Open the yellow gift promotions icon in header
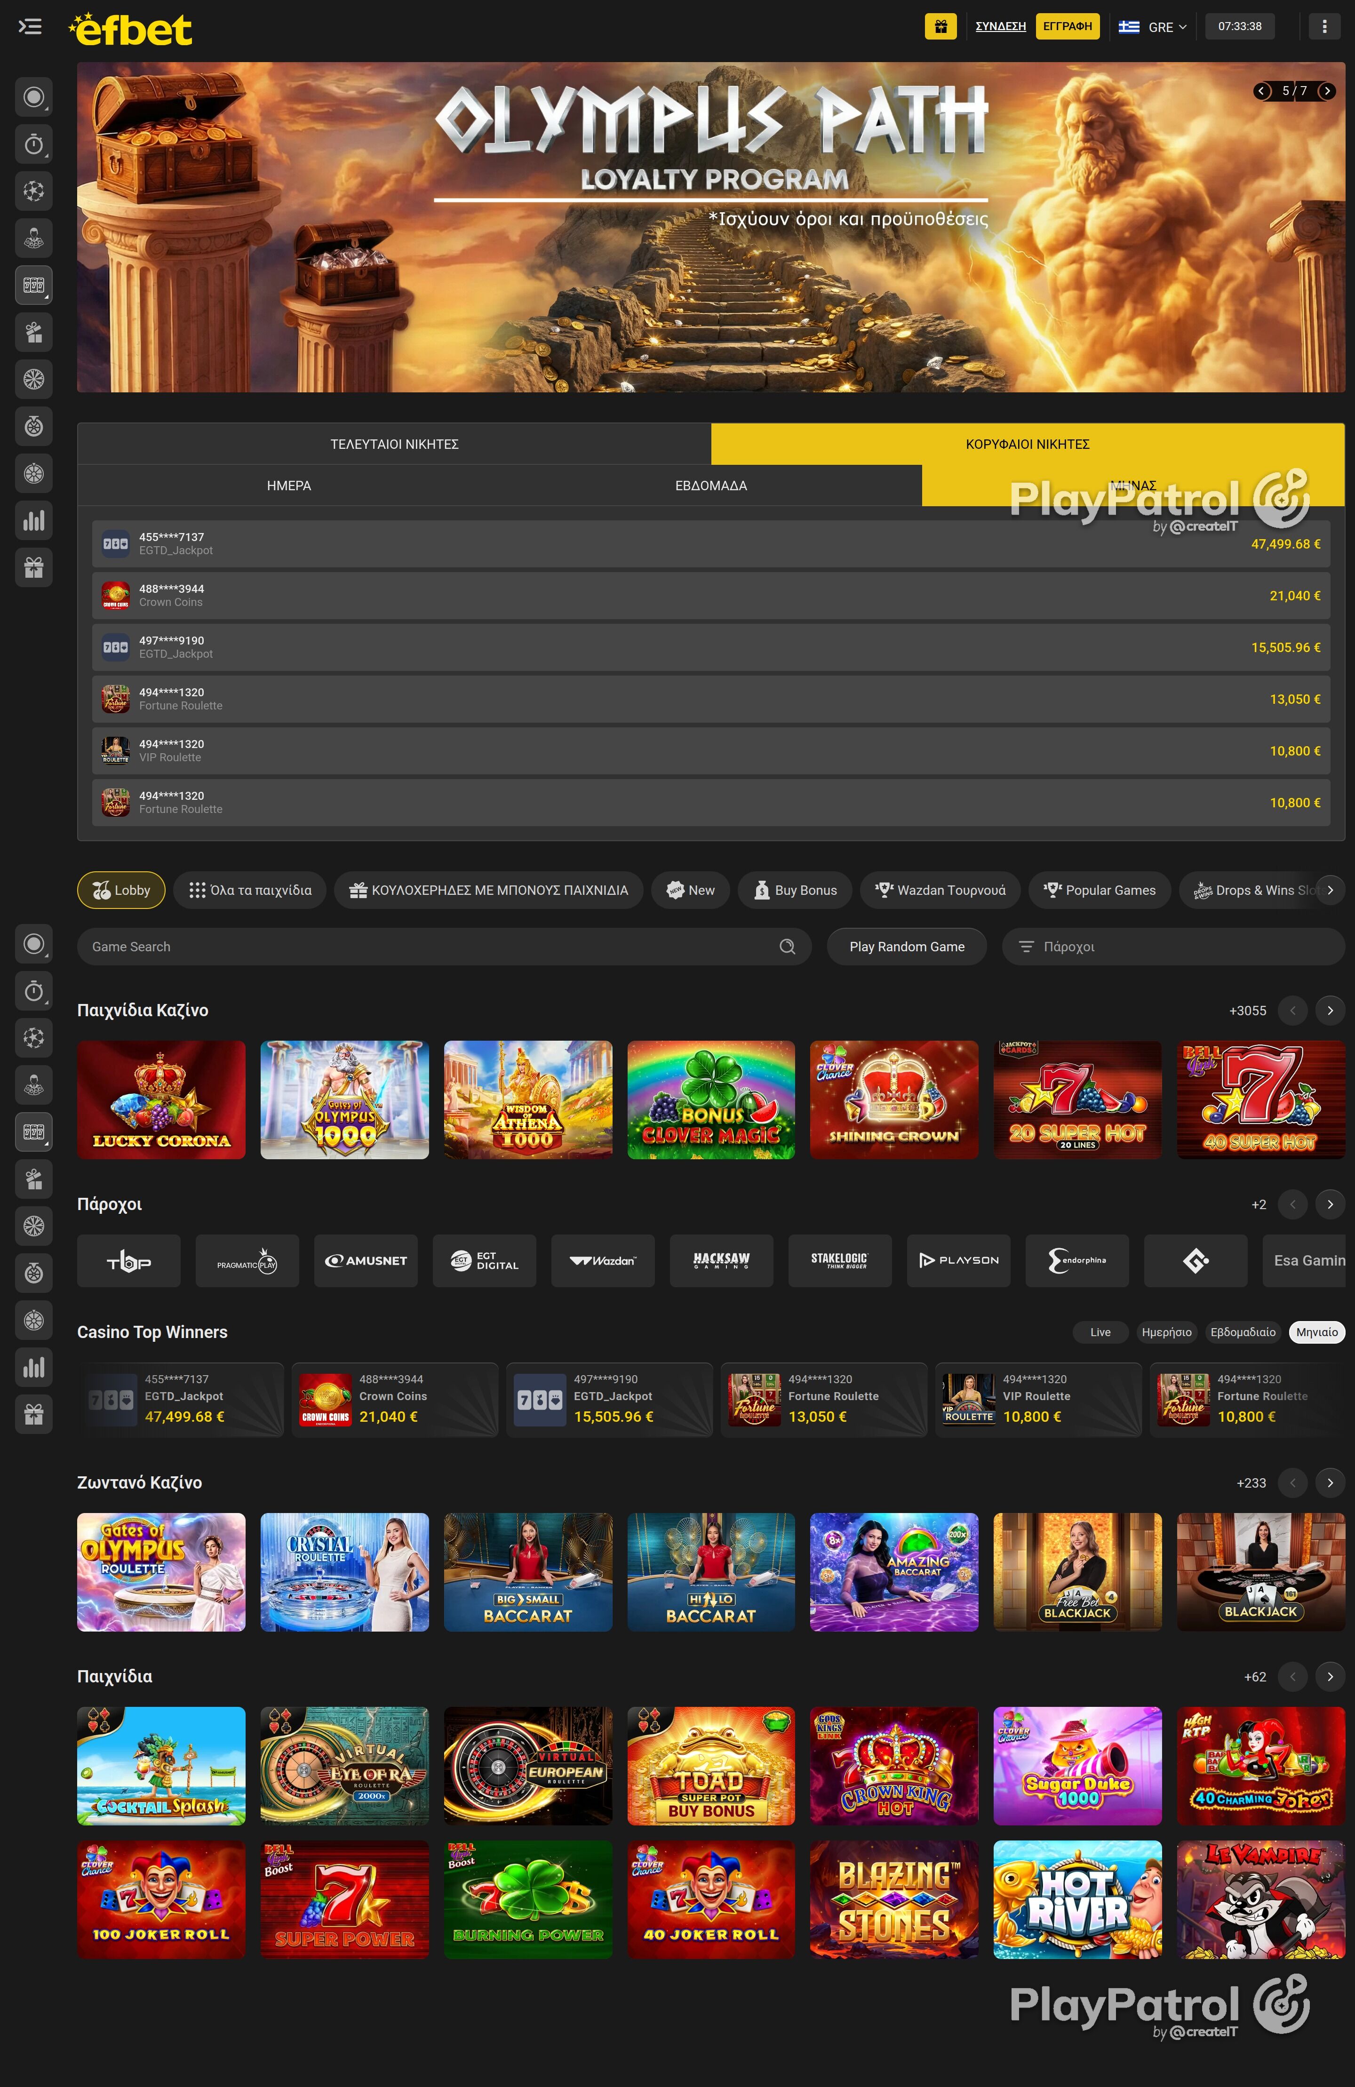Image resolution: width=1355 pixels, height=2087 pixels. pos(940,26)
